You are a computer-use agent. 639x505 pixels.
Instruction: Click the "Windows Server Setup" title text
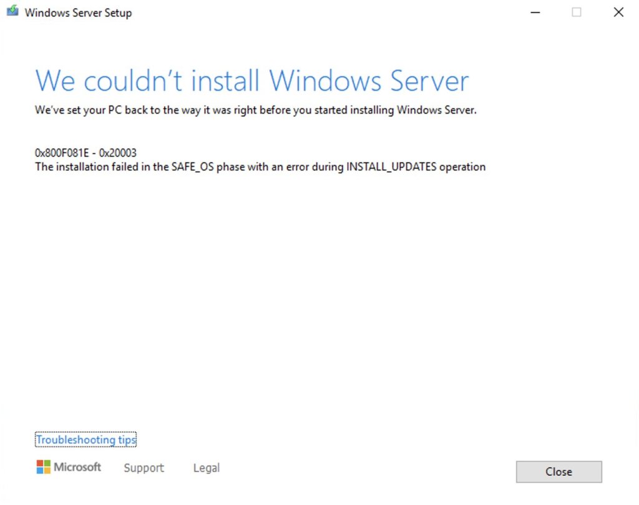(x=78, y=12)
